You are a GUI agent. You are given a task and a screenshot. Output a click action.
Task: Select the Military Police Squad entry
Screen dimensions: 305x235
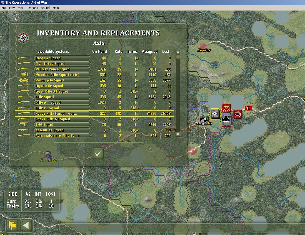coord(62,69)
